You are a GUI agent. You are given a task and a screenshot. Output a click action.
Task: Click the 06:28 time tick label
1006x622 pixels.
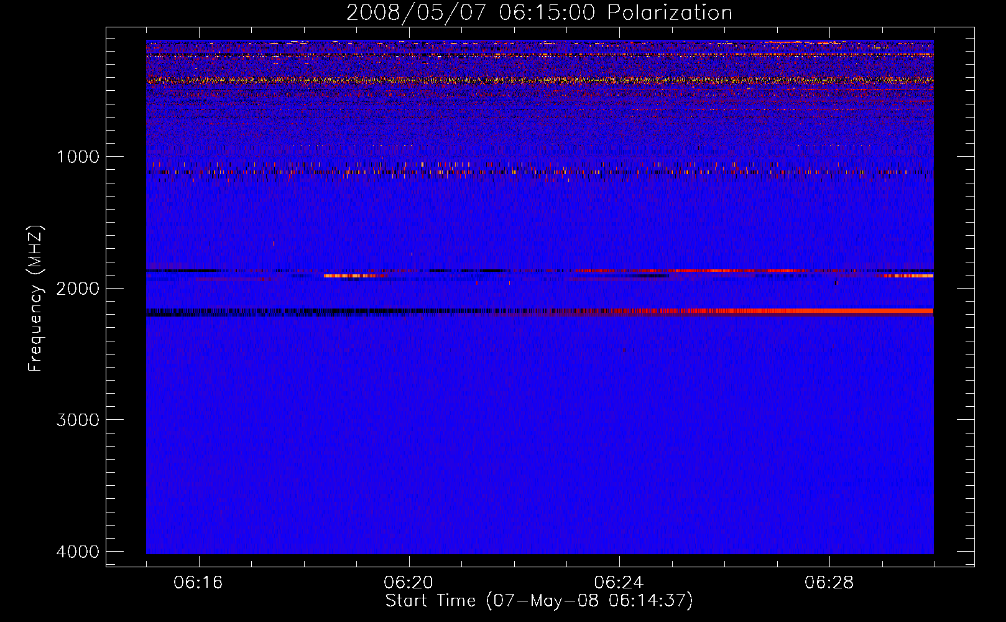[x=829, y=583]
